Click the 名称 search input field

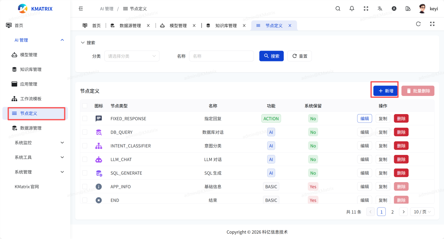[x=221, y=56]
